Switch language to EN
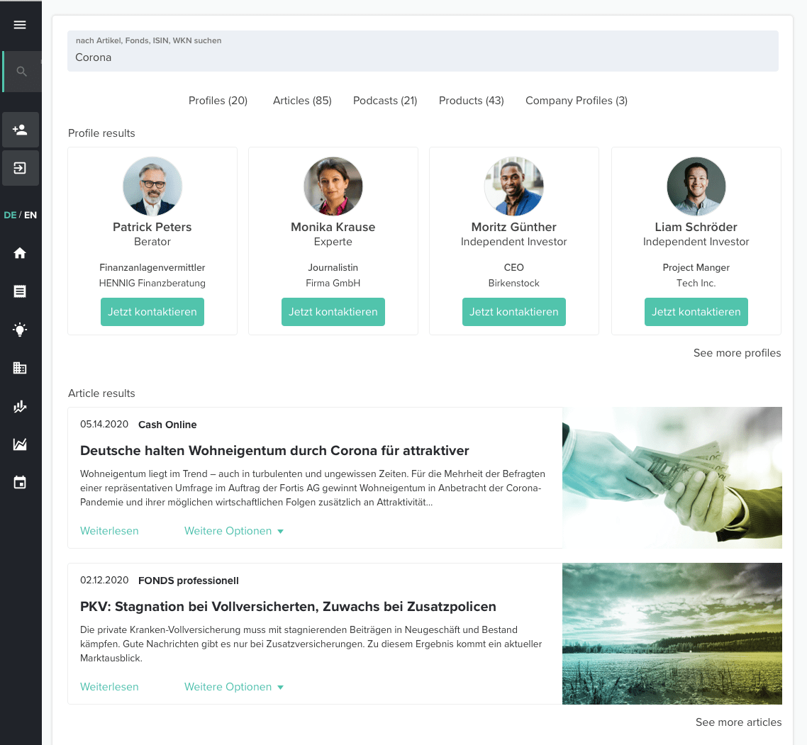 point(30,215)
